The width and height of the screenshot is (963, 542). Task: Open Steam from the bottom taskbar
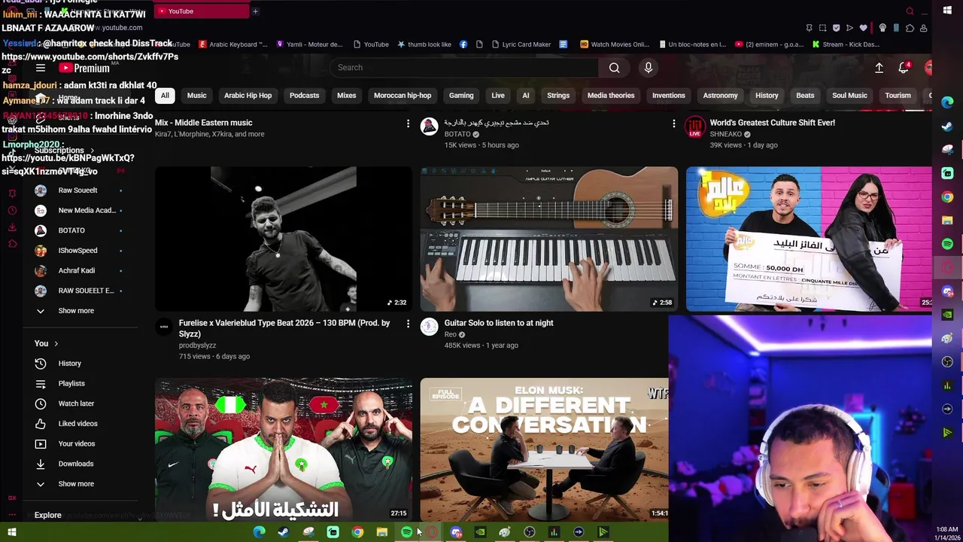coord(284,532)
